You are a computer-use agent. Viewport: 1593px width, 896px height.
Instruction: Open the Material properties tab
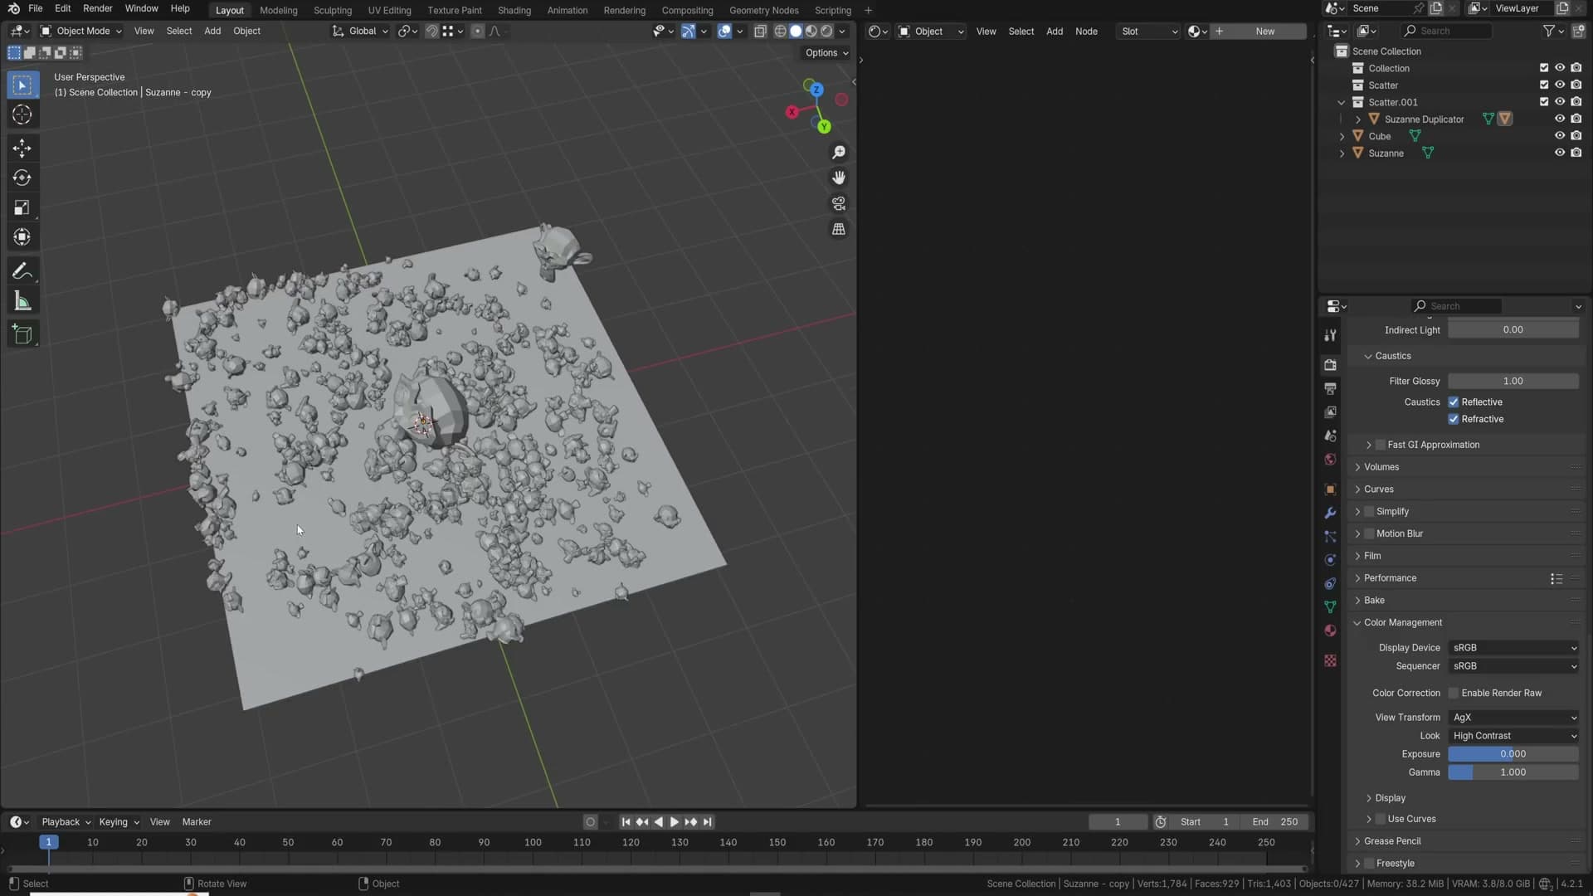1330,631
